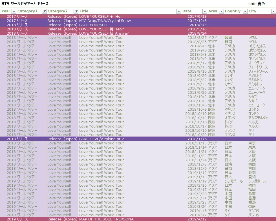Select the Date header cell
The height and width of the screenshot is (221, 276).
tap(187, 11)
